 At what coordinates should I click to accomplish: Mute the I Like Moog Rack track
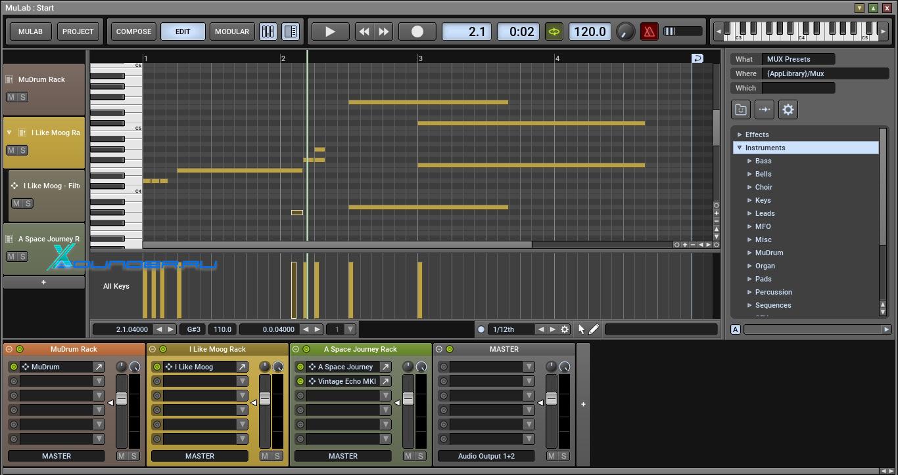pyautogui.click(x=11, y=150)
